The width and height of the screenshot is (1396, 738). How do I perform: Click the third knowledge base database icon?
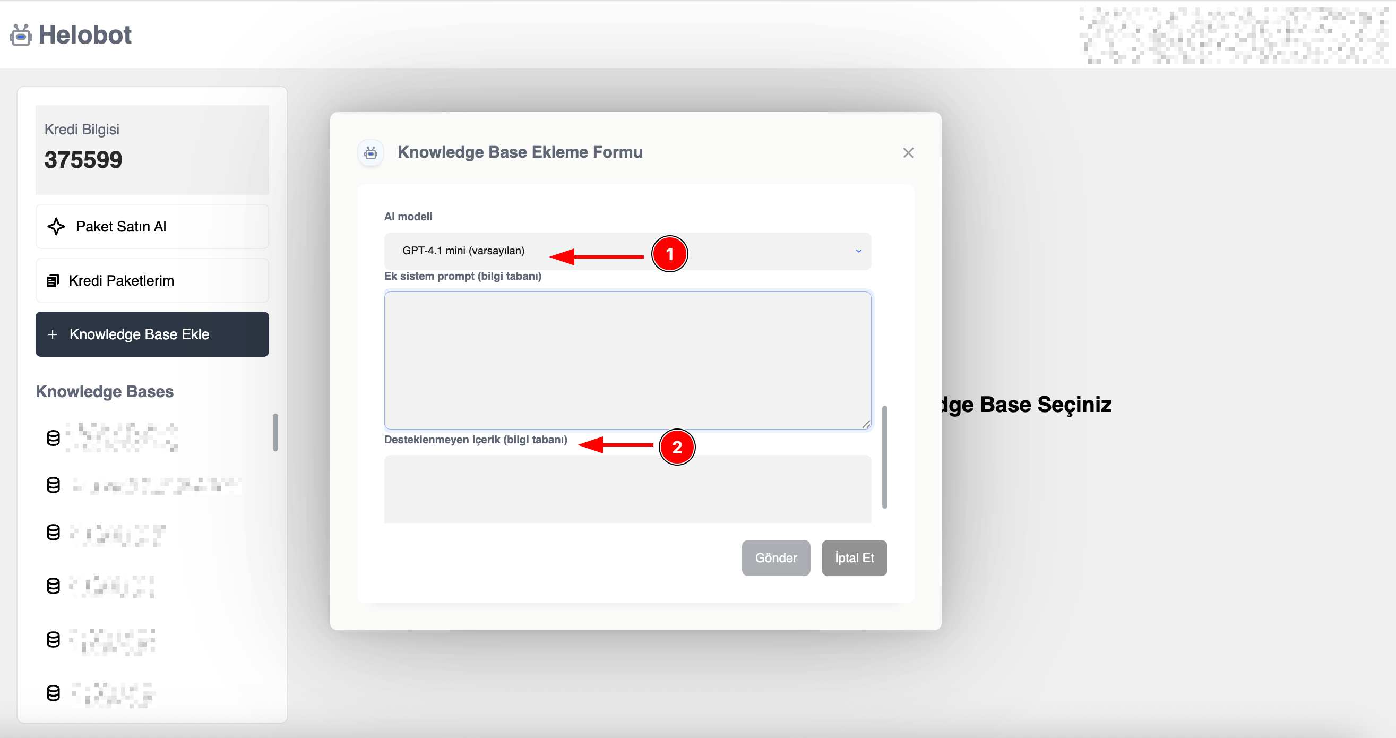tap(53, 533)
